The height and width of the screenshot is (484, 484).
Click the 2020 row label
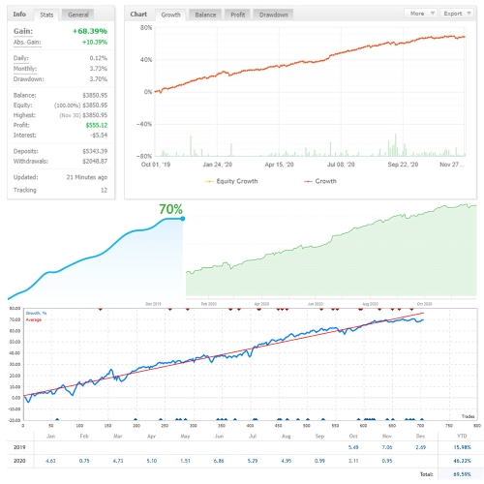point(19,461)
